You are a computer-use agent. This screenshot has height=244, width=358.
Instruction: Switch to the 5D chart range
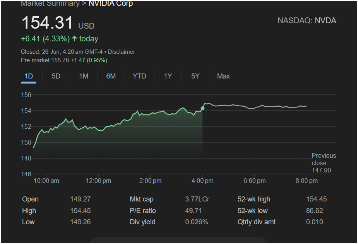56,76
